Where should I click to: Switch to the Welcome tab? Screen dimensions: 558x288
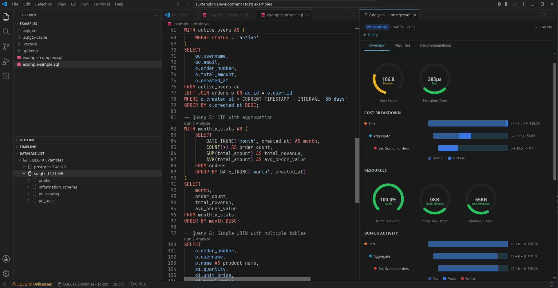(x=180, y=15)
